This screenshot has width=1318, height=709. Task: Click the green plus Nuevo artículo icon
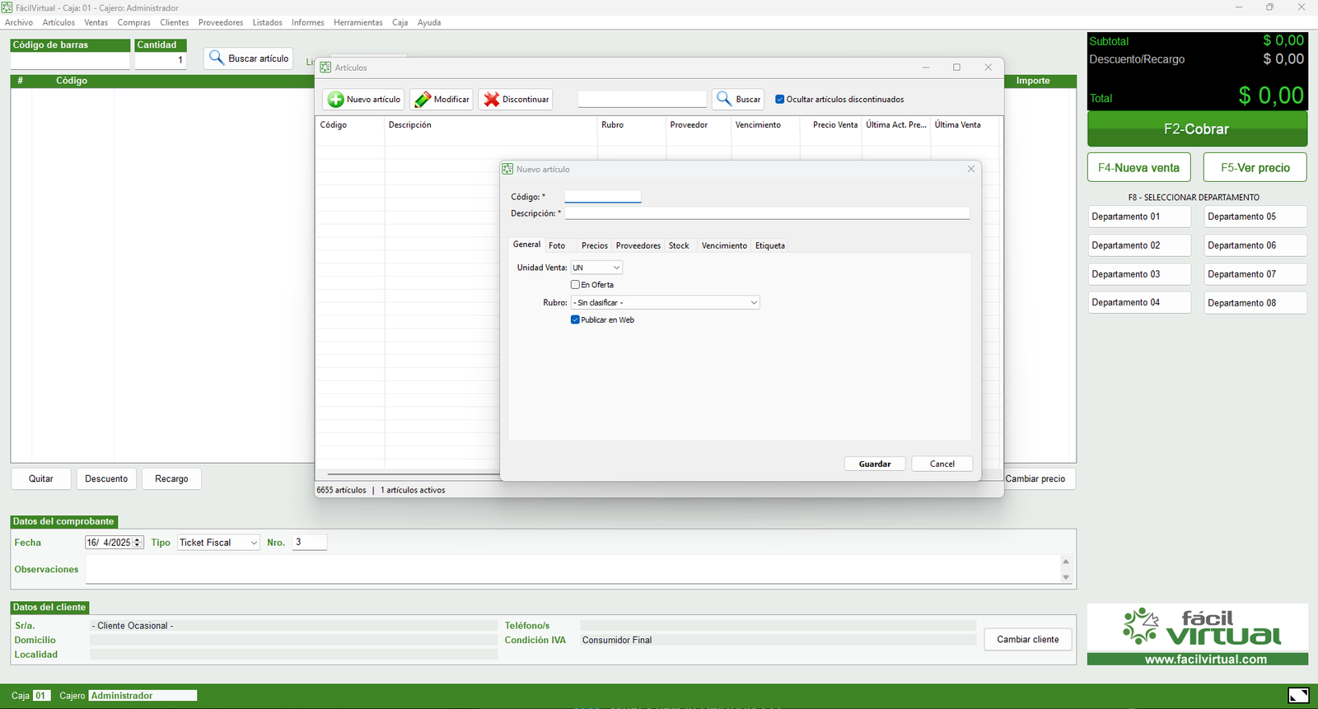point(336,100)
